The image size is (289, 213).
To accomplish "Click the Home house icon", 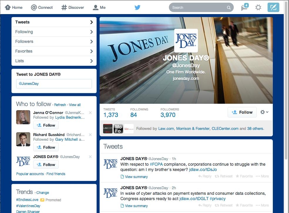I will [8, 7].
